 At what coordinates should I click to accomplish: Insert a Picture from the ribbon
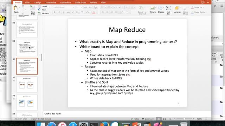coord(153,8)
